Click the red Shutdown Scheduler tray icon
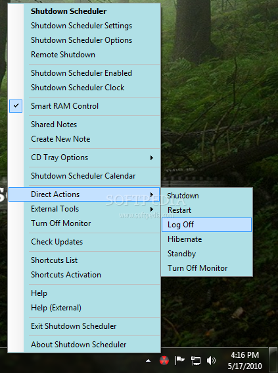Image resolution: width=278 pixels, height=373 pixels. (x=164, y=360)
